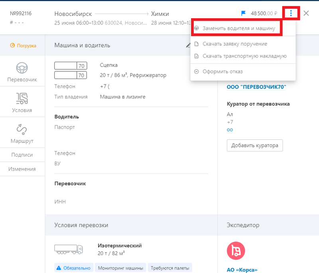Go to Условия truck icon section

22,102
